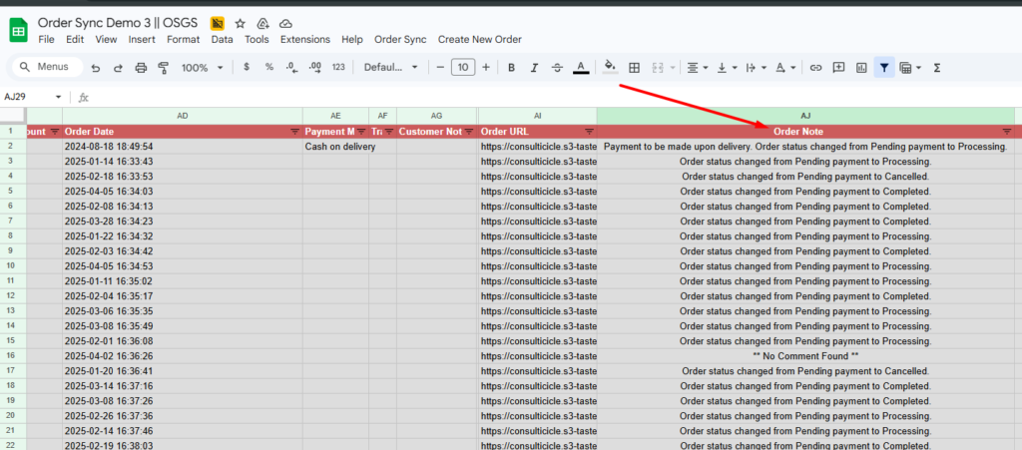Click the 2025-04-02 16:36:26 date cell
Viewport: 1022px width, 450px height.
pos(183,356)
